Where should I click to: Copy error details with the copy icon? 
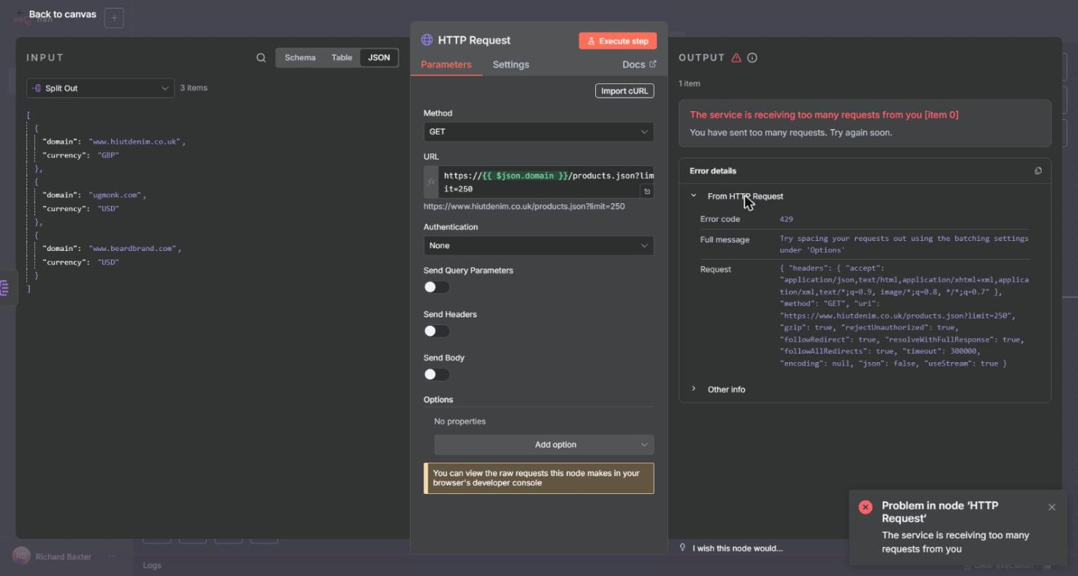pos(1038,171)
